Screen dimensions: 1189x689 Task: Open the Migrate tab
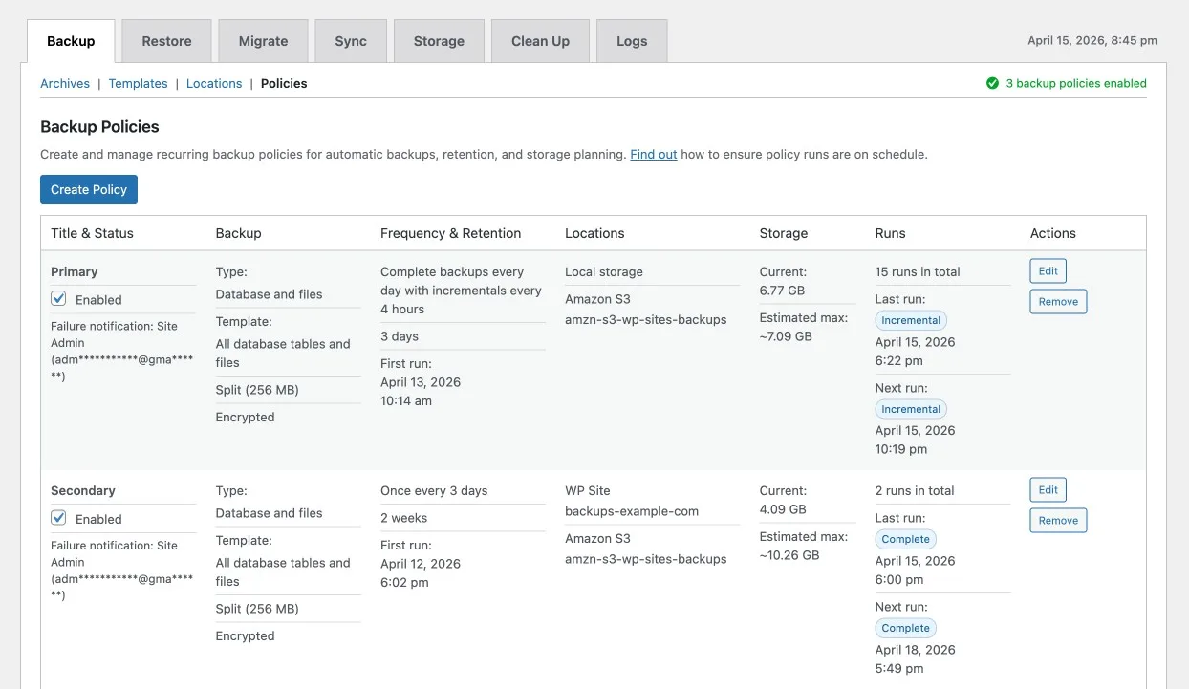pyautogui.click(x=263, y=41)
